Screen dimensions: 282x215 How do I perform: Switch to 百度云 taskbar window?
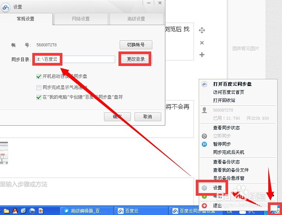[142, 211]
